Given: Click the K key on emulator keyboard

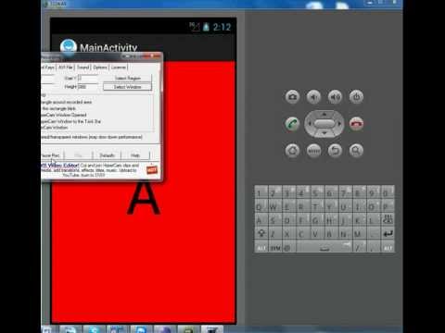Looking at the screenshot, I should tap(360, 219).
